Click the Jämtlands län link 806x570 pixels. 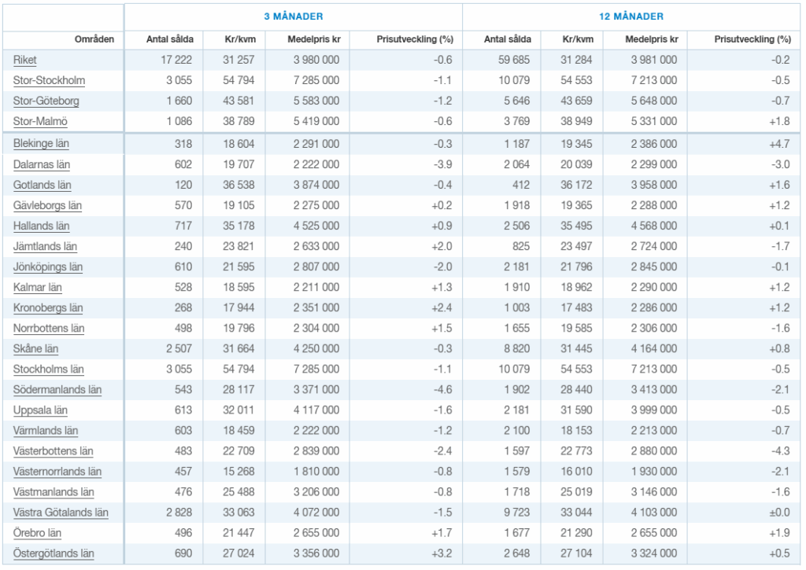point(45,246)
